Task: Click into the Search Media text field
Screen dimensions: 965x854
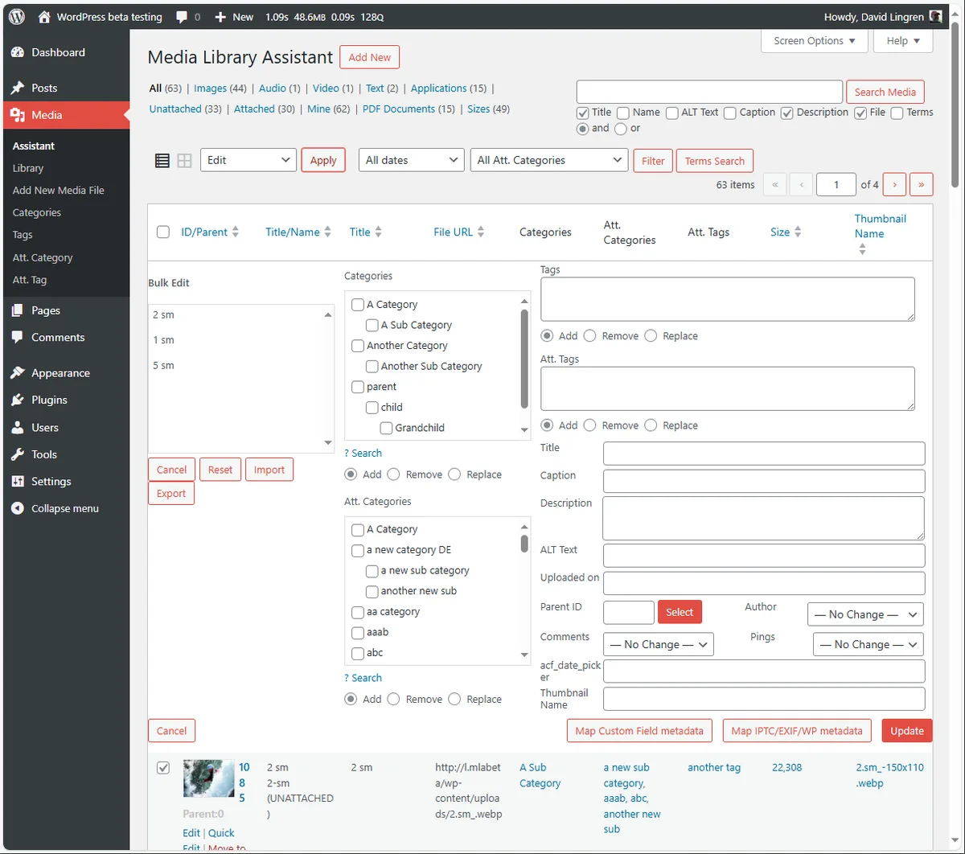Action: coord(709,92)
